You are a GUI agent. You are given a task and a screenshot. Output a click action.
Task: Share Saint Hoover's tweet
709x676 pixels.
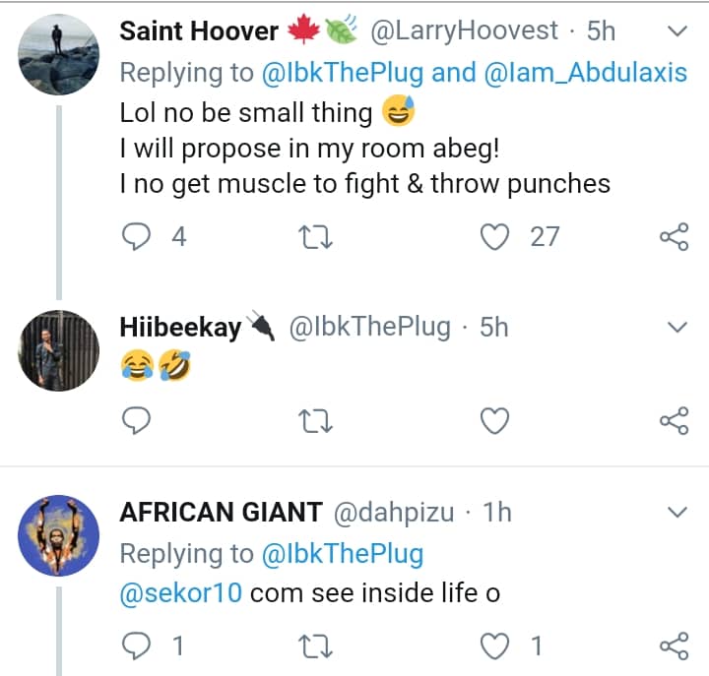674,236
